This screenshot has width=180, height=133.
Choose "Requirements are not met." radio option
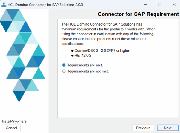64,71
